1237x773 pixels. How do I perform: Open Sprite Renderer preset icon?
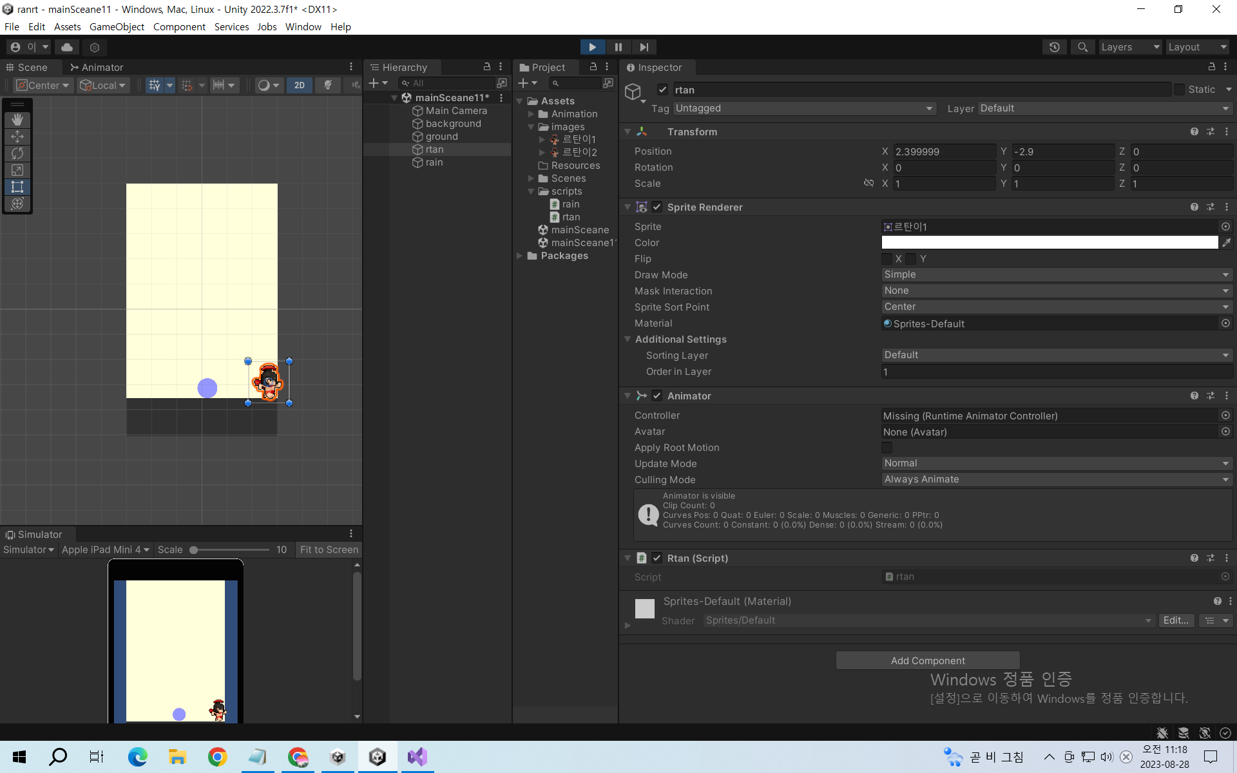click(x=1211, y=207)
